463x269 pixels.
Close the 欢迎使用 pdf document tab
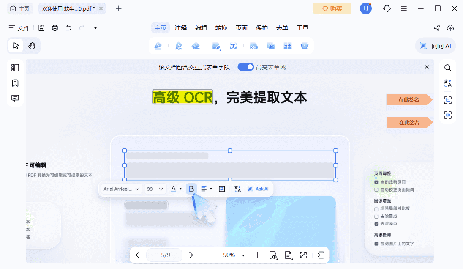point(101,8)
